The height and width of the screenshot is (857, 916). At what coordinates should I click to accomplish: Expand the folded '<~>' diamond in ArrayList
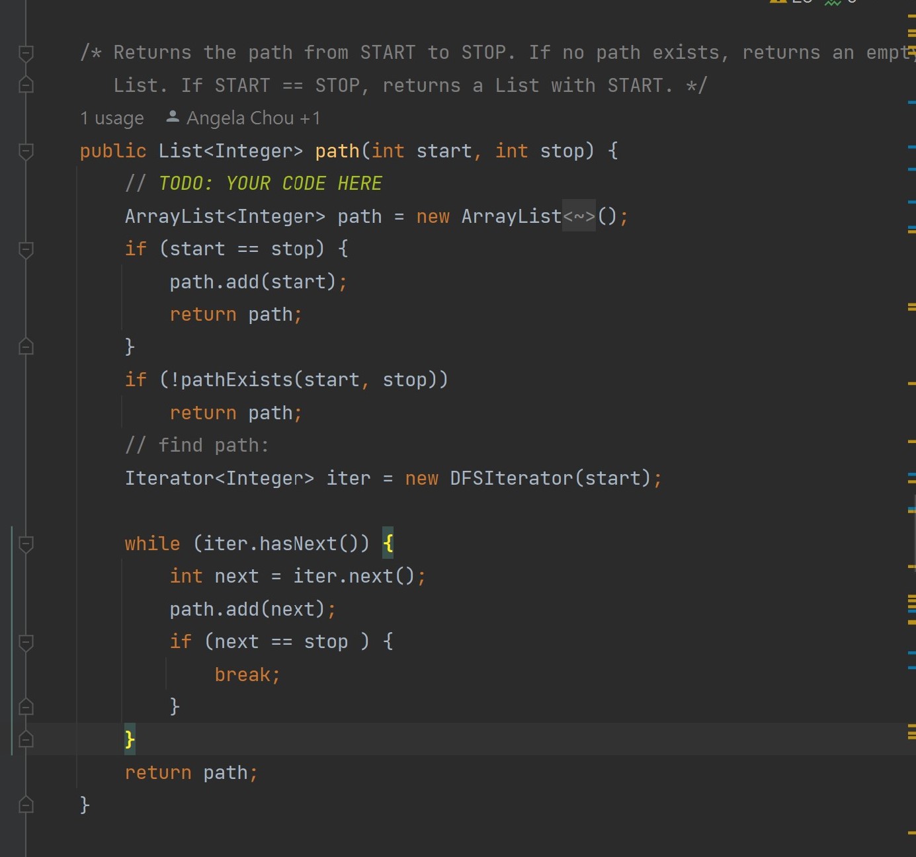(579, 216)
